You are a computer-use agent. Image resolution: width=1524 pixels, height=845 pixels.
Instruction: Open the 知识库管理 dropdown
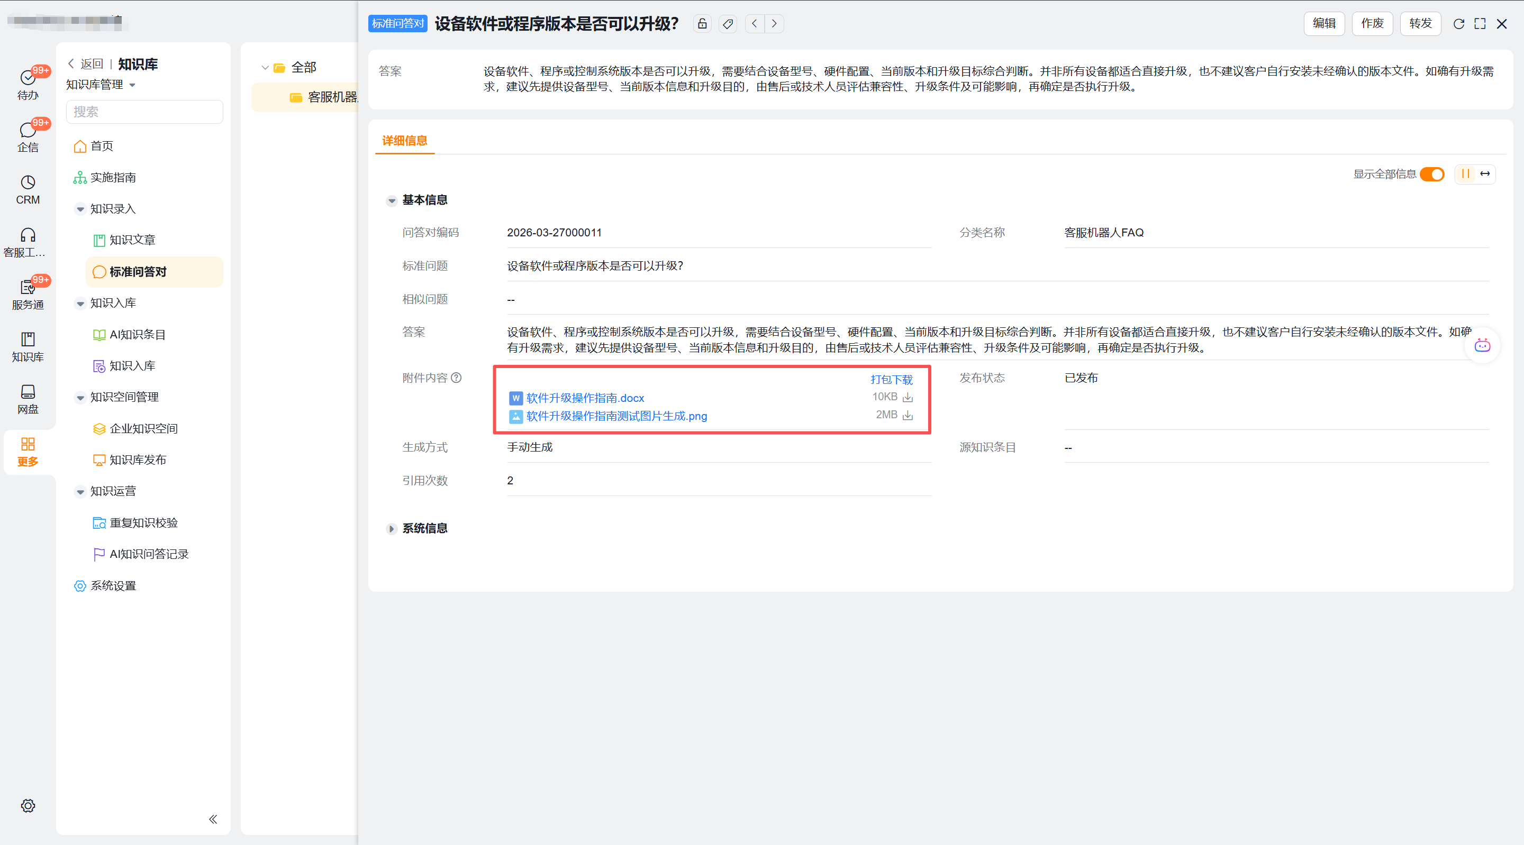pos(101,85)
